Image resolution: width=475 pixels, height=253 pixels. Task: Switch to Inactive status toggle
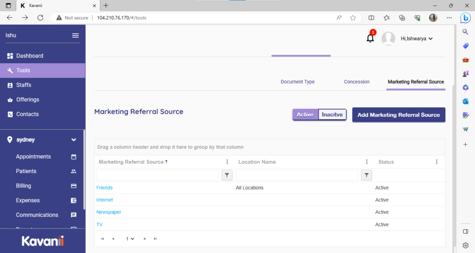332,114
